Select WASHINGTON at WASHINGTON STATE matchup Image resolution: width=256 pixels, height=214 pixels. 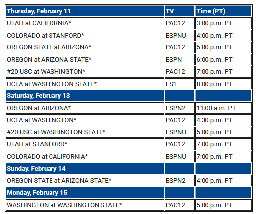pyautogui.click(x=85, y=205)
